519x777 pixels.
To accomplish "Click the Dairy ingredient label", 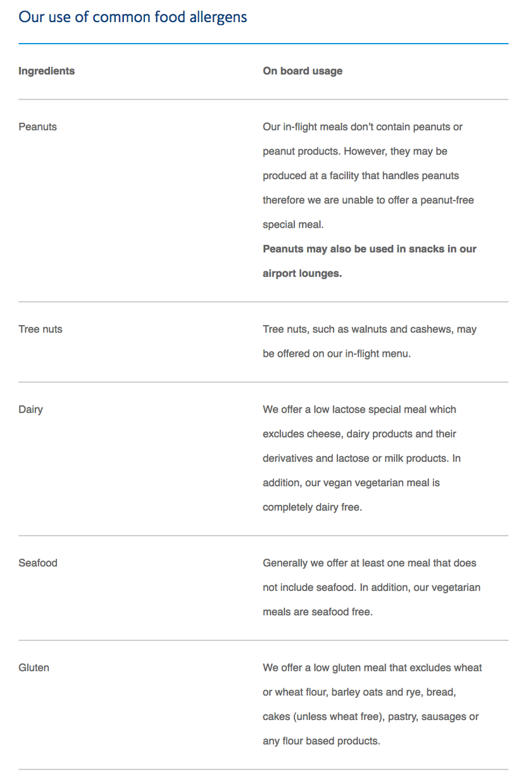I will pyautogui.click(x=30, y=409).
